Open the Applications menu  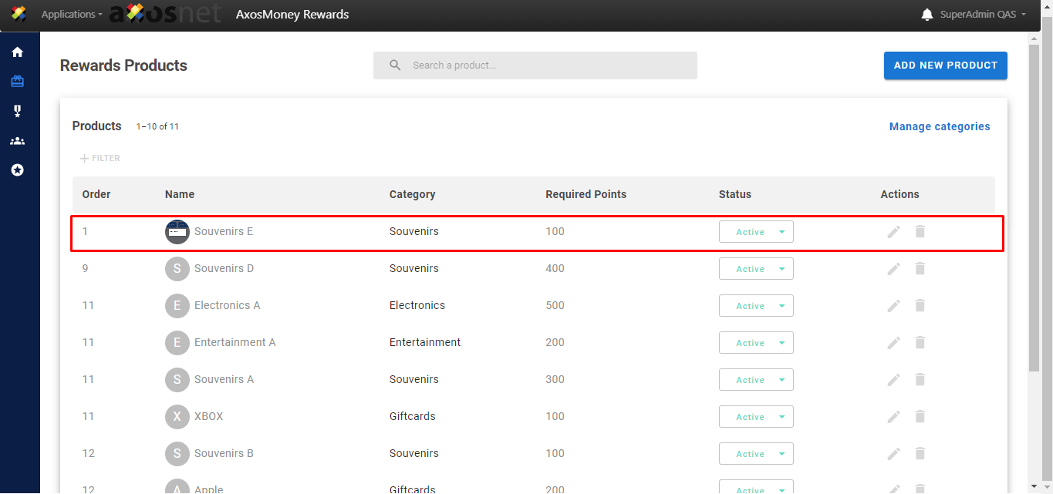(71, 15)
